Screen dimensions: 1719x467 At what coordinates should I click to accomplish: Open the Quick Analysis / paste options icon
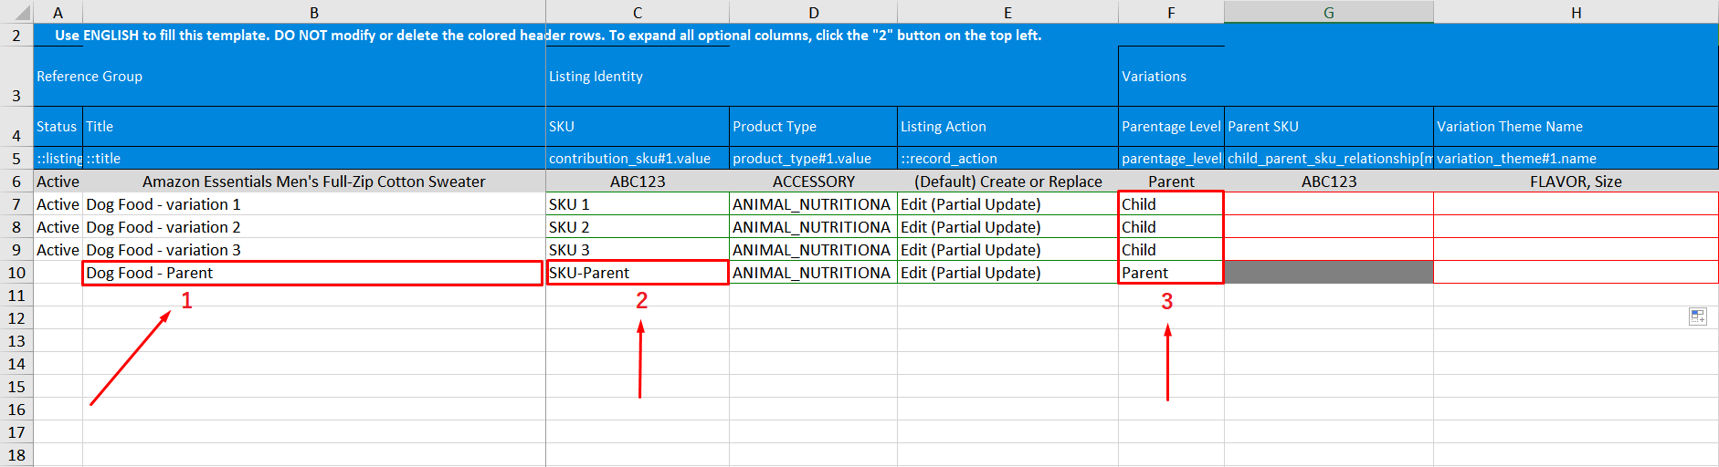pos(1698,317)
